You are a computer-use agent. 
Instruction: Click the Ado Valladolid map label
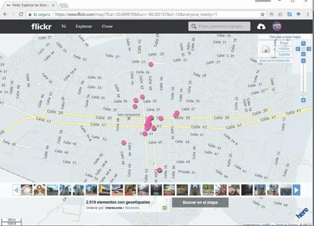pyautogui.click(x=129, y=115)
